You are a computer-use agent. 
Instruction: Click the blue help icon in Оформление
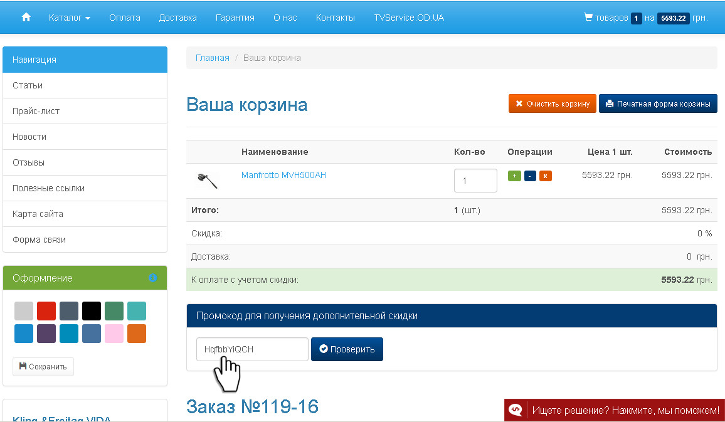point(152,278)
